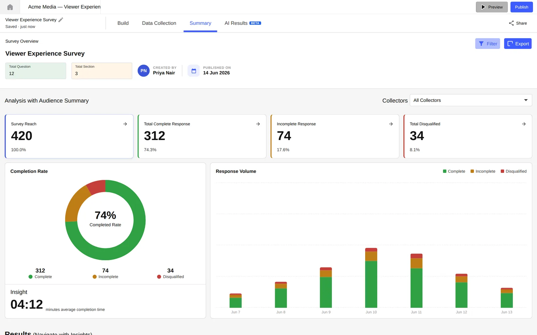The width and height of the screenshot is (537, 335).
Task: Click the Jun 8 bar in Response Volume
Action: (x=281, y=295)
